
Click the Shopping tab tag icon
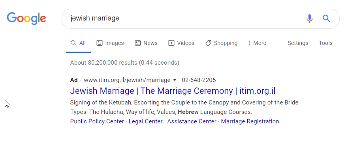(209, 43)
